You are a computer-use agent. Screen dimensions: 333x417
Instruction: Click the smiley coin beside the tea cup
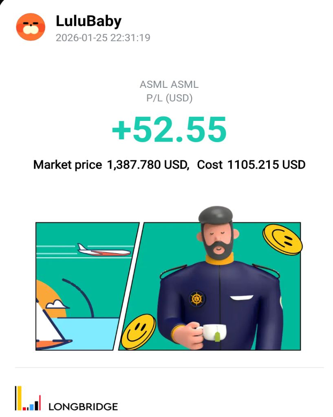pos(138,332)
